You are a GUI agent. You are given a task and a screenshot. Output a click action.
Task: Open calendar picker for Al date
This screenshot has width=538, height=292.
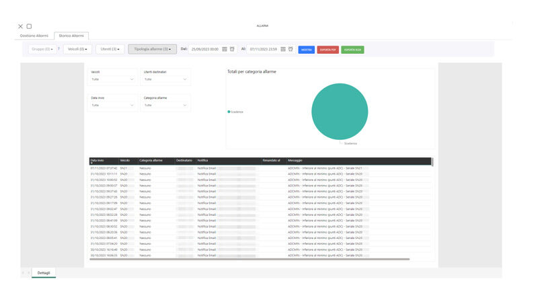pos(283,49)
